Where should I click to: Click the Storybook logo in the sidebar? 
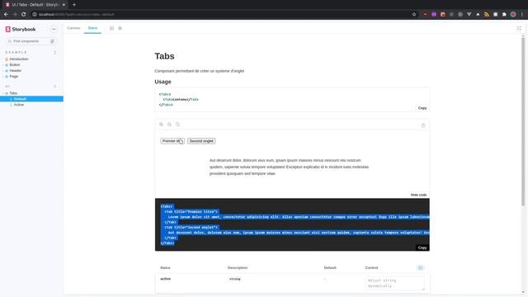pos(21,30)
